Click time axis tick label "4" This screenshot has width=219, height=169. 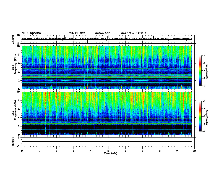(x=91, y=151)
